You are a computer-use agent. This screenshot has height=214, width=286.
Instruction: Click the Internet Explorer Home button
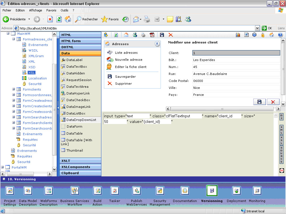pyautogui.click(x=68, y=19)
